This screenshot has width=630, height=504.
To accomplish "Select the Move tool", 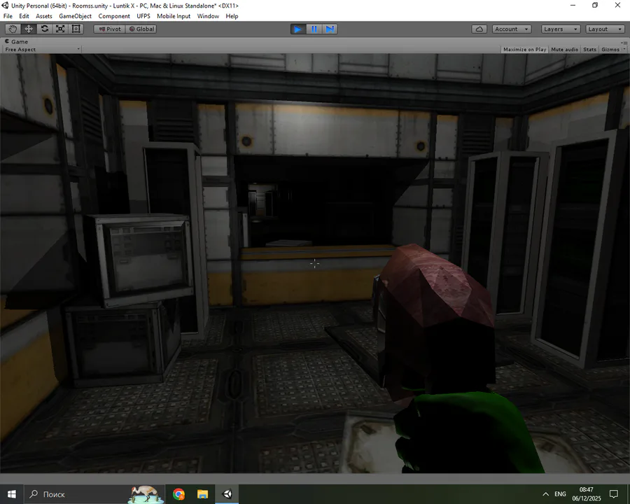I will coord(29,29).
